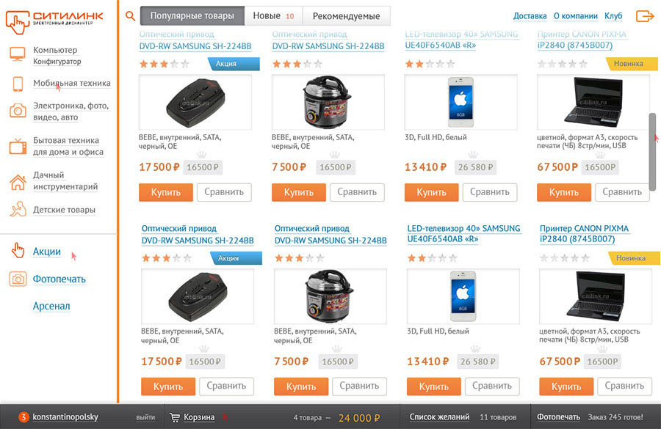Switch to Популярные товары tab

(x=192, y=15)
